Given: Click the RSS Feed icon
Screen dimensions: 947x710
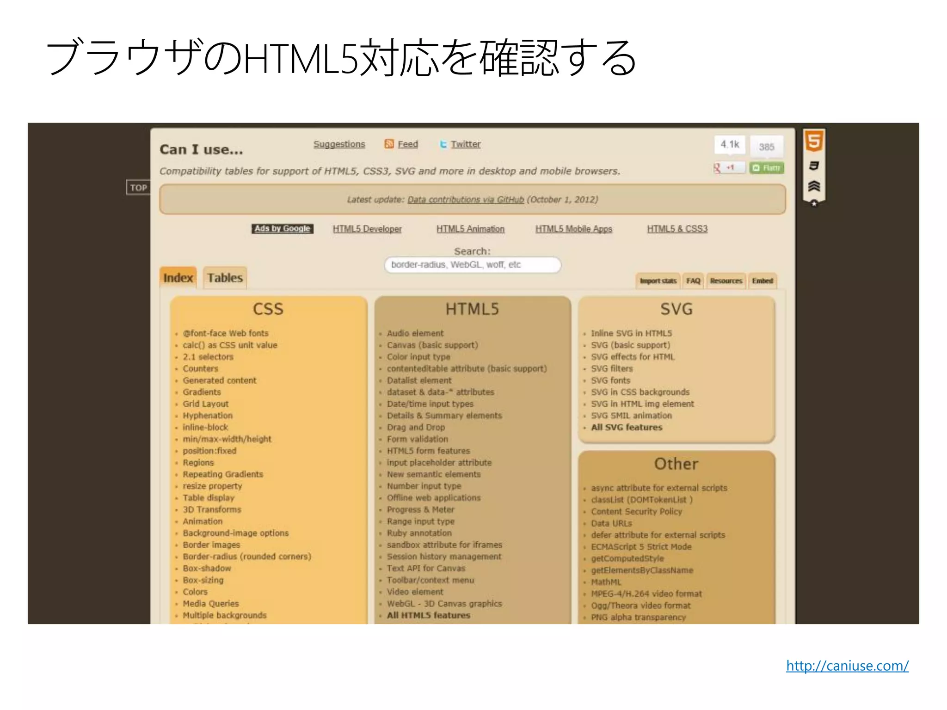Looking at the screenshot, I should (389, 144).
